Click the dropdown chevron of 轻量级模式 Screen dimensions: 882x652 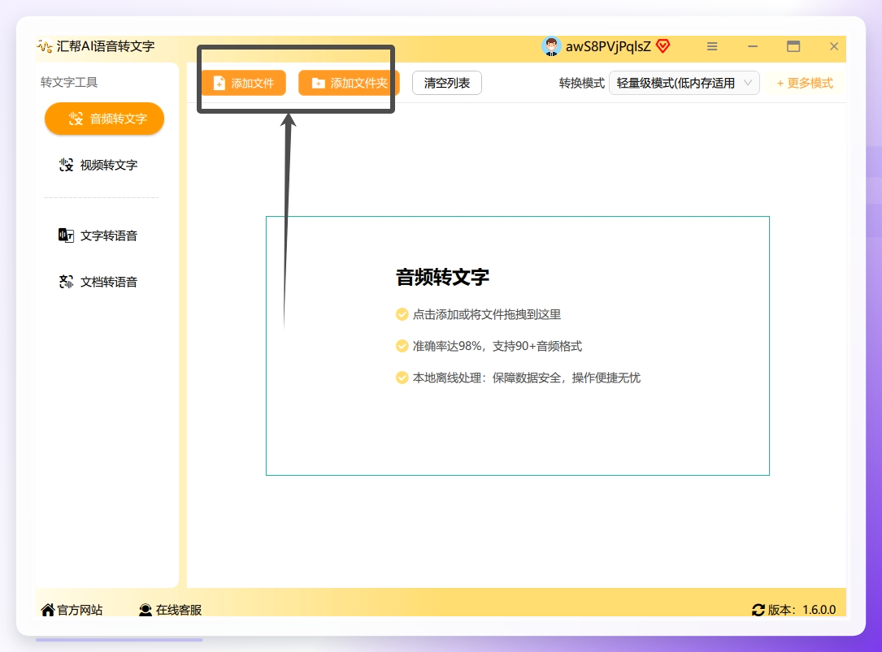(x=748, y=83)
